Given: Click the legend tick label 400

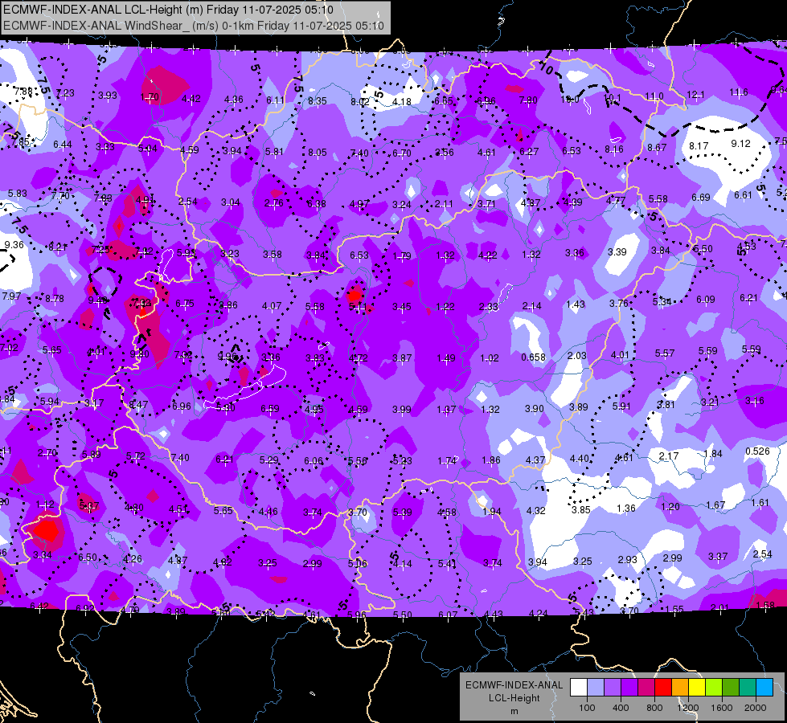Looking at the screenshot, I should pos(621,708).
